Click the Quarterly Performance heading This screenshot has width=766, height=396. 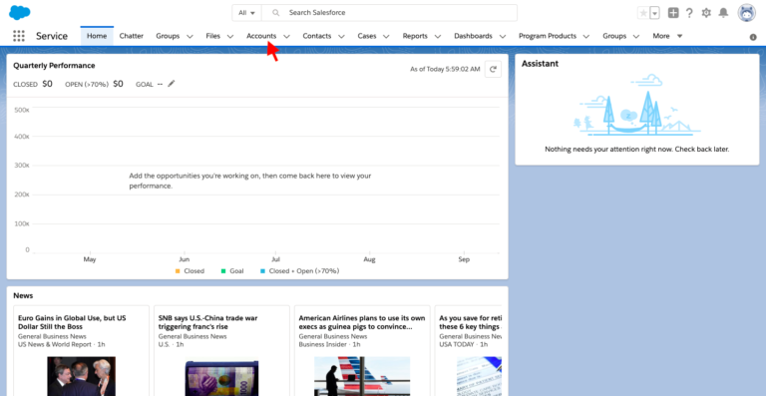point(54,66)
